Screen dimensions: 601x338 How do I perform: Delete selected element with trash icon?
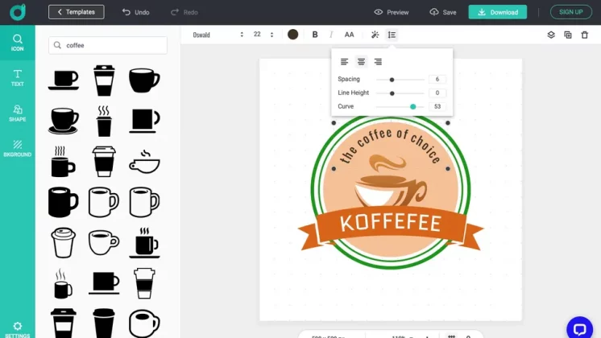[x=585, y=35]
